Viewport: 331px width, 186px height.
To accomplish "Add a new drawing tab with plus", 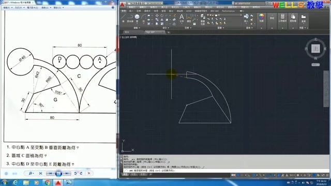I will 169,32.
